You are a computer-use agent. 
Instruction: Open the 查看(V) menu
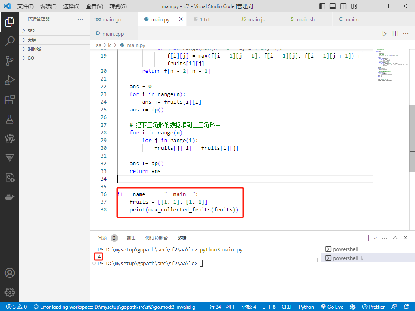(x=94, y=6)
